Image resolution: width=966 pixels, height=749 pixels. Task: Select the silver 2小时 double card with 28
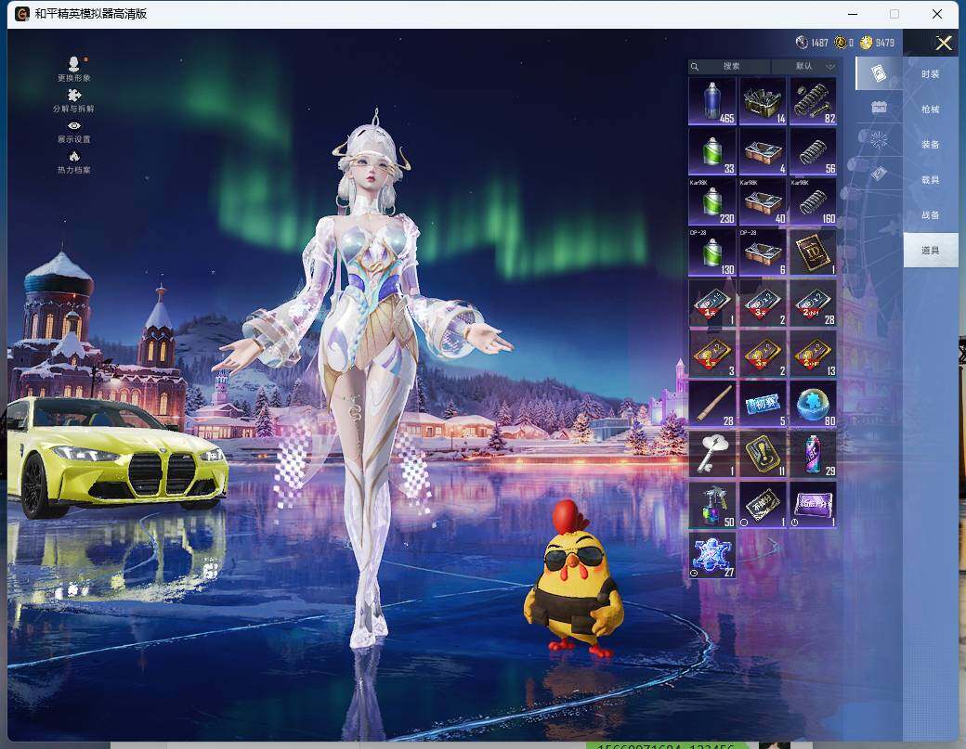click(x=814, y=303)
